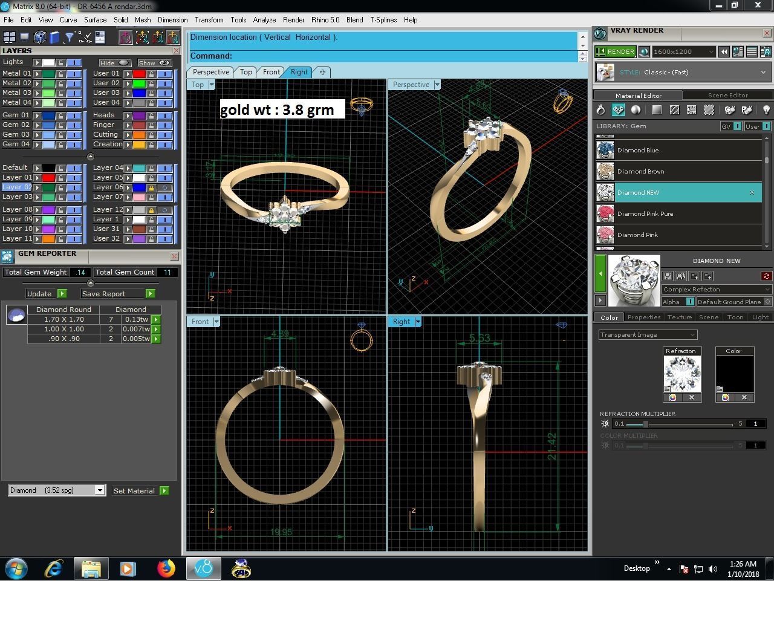Screen dimensions: 774x621
Task: Select Diamond Pink Pure material
Action: pos(678,213)
